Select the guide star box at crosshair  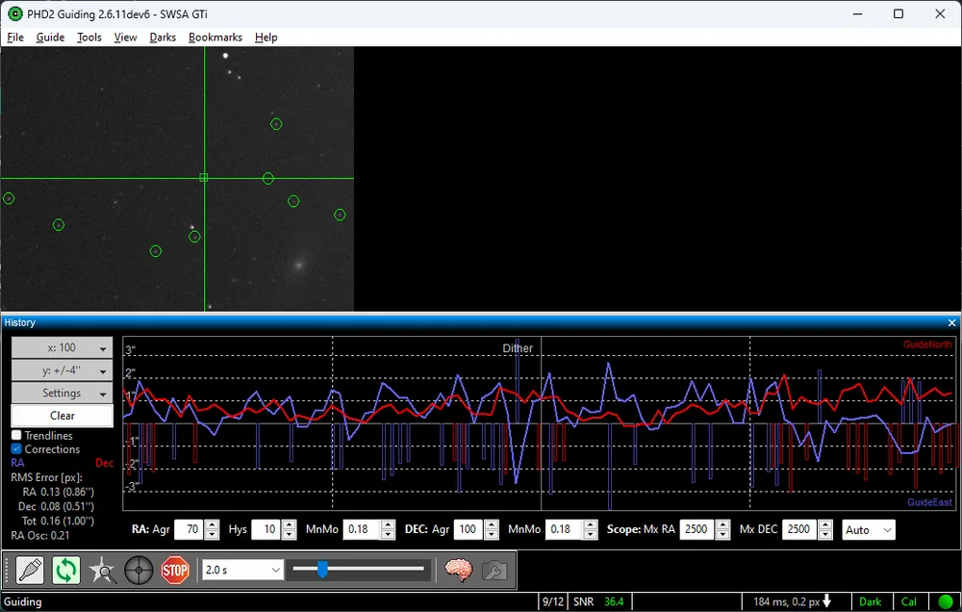point(204,177)
